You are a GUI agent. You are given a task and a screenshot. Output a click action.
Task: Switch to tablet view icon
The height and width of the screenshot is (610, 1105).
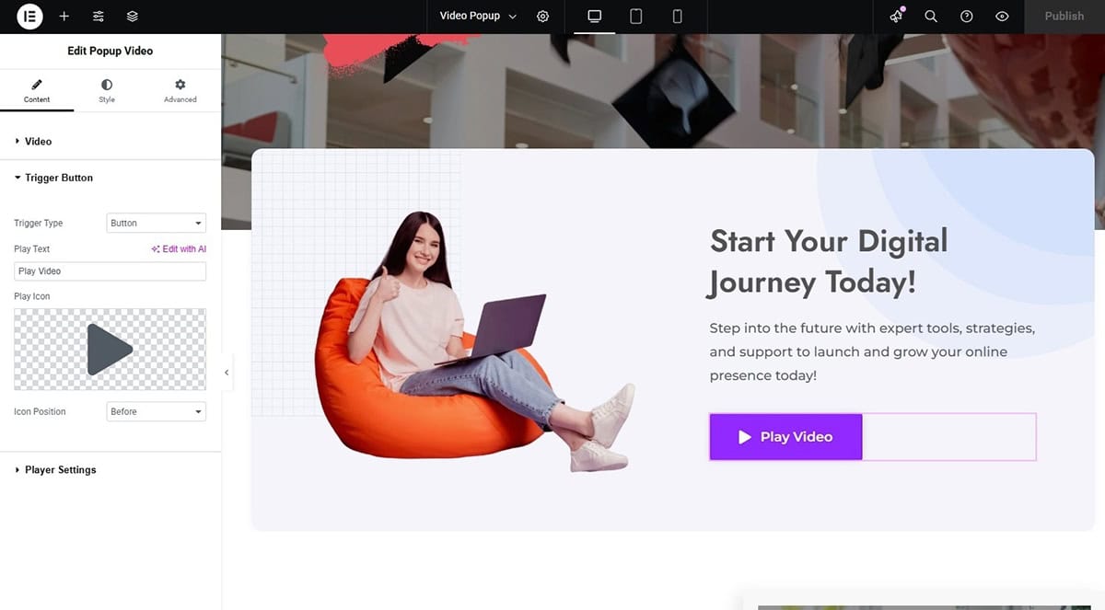pyautogui.click(x=635, y=17)
